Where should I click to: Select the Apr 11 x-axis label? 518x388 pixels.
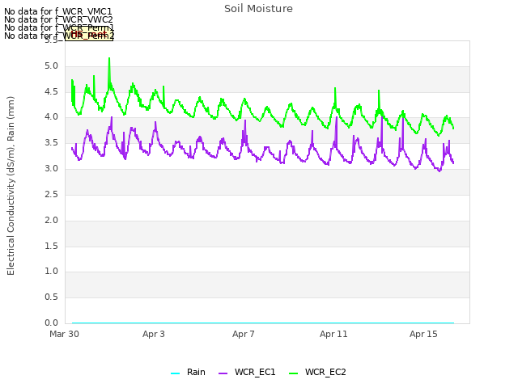(x=333, y=334)
